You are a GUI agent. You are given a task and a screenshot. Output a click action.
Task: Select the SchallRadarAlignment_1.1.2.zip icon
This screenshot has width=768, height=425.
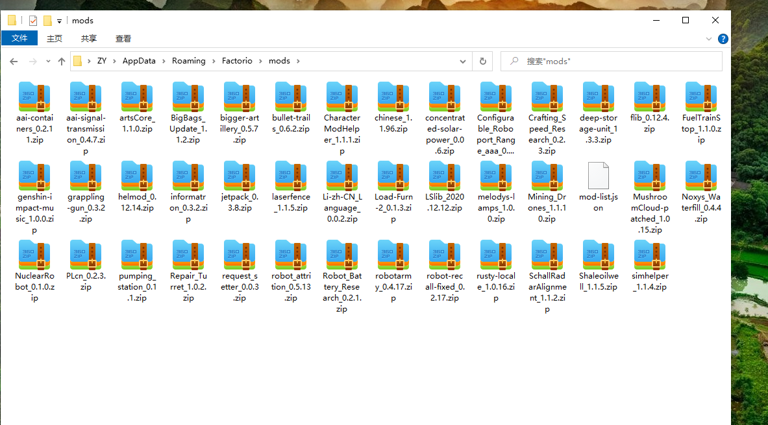point(547,255)
